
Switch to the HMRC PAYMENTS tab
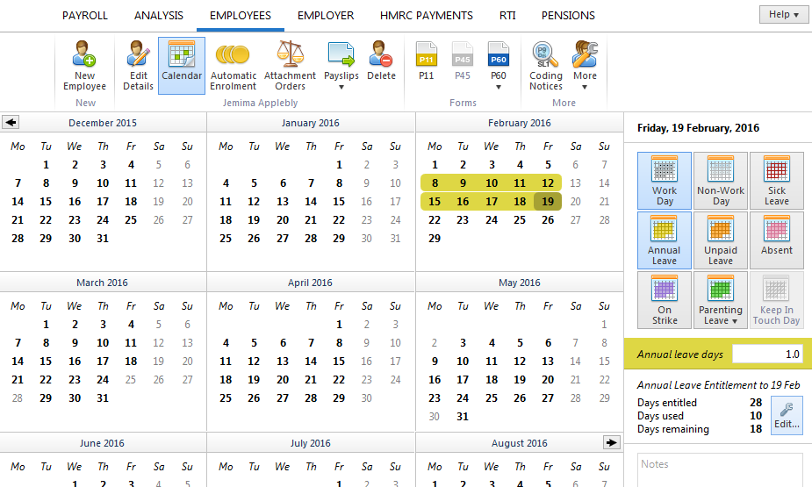click(427, 16)
